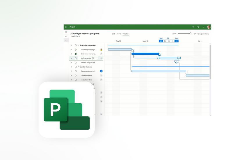Collapse the Identify Mentors group

point(79,67)
